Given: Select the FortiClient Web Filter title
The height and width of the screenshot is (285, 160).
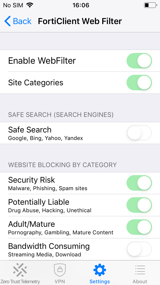Looking at the screenshot, I should pos(80,21).
